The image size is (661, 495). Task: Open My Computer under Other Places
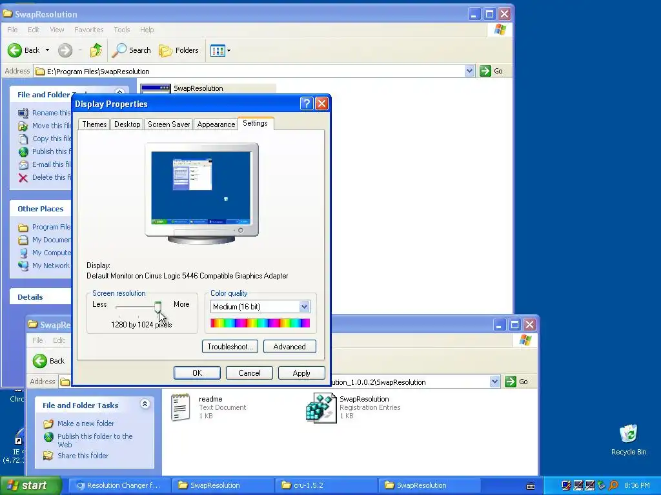coord(45,253)
